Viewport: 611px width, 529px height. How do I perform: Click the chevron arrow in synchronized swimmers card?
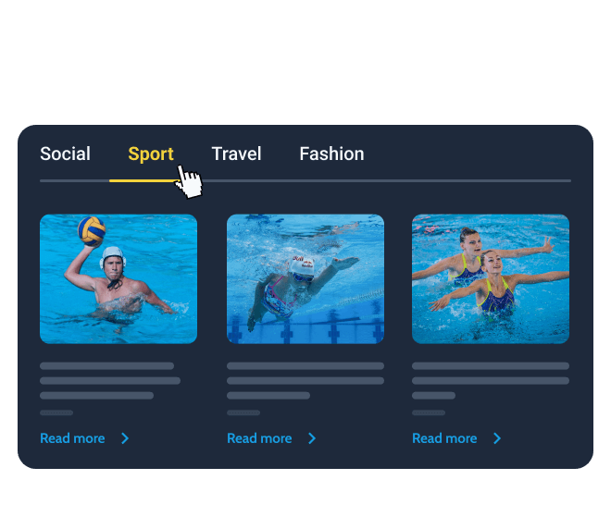coord(497,438)
